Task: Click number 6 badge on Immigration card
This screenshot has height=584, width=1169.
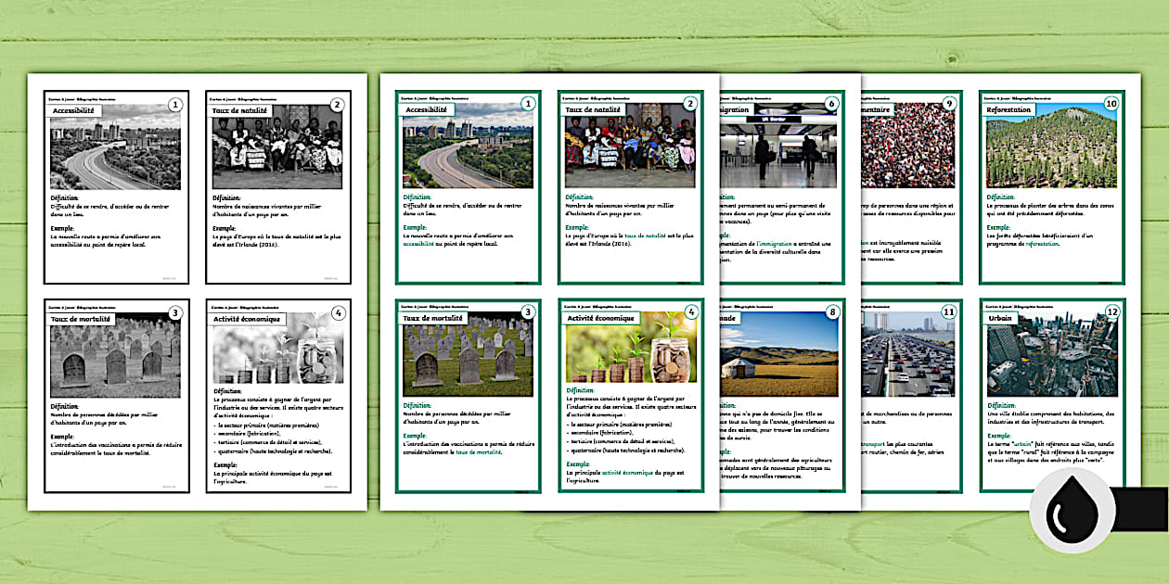Action: (832, 105)
